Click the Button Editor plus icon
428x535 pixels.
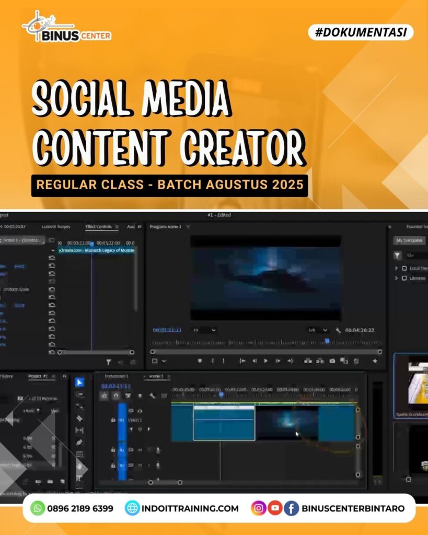pyautogui.click(x=375, y=360)
